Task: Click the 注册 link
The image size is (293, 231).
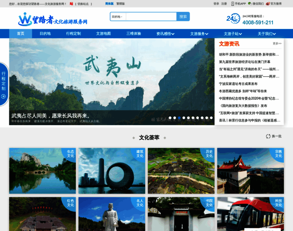Action: click(x=224, y=4)
